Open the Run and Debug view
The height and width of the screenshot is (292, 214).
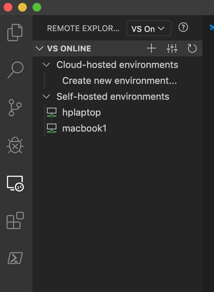tap(15, 145)
